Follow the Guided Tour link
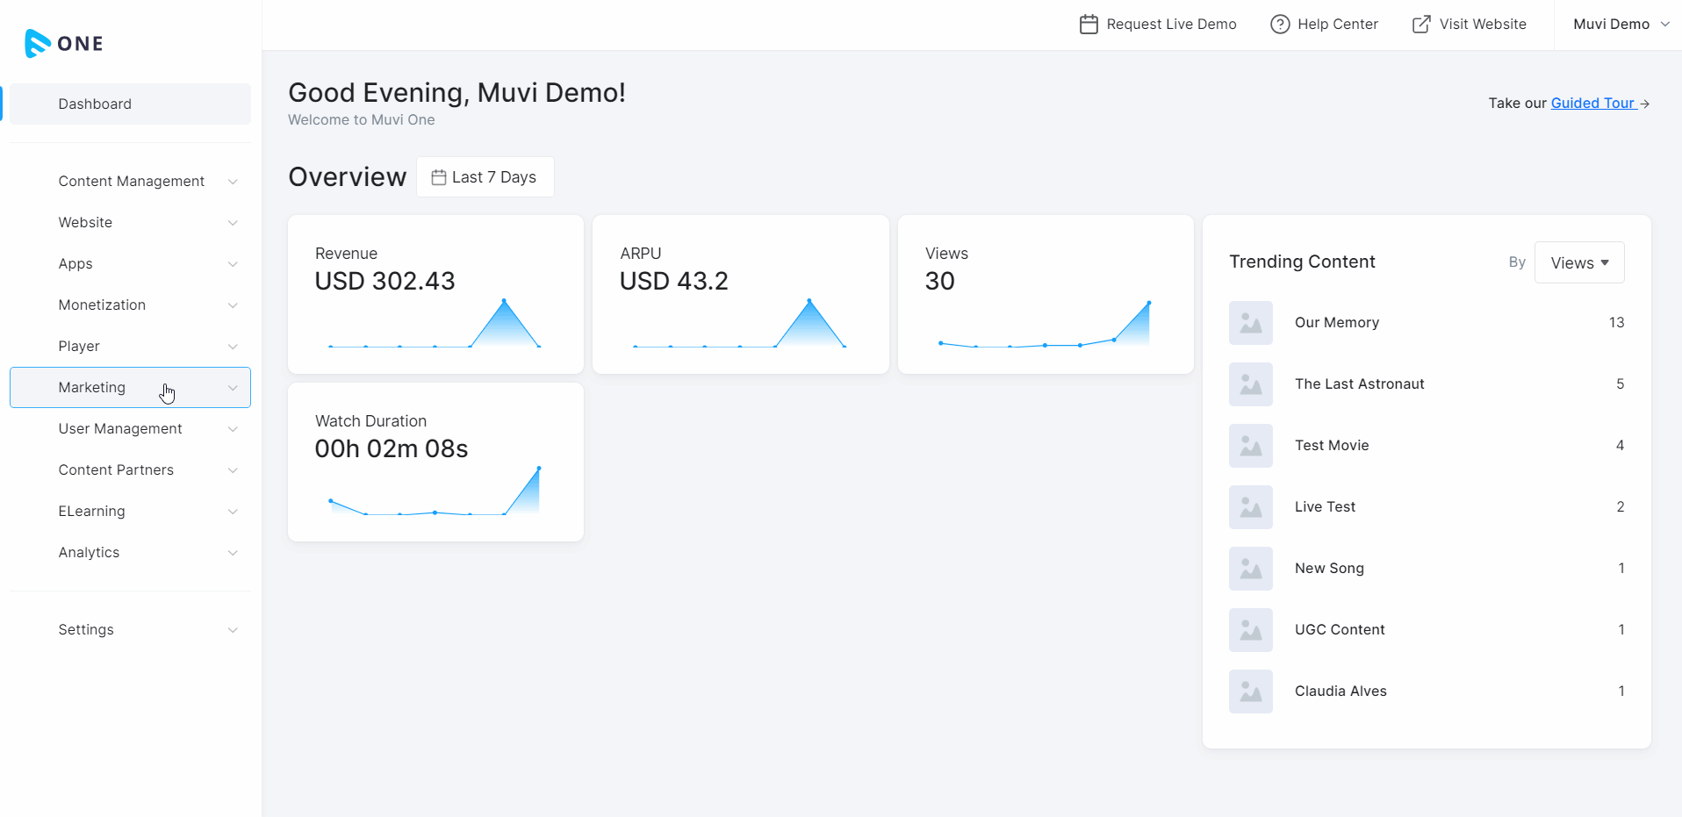Image resolution: width=1682 pixels, height=817 pixels. click(x=1592, y=104)
